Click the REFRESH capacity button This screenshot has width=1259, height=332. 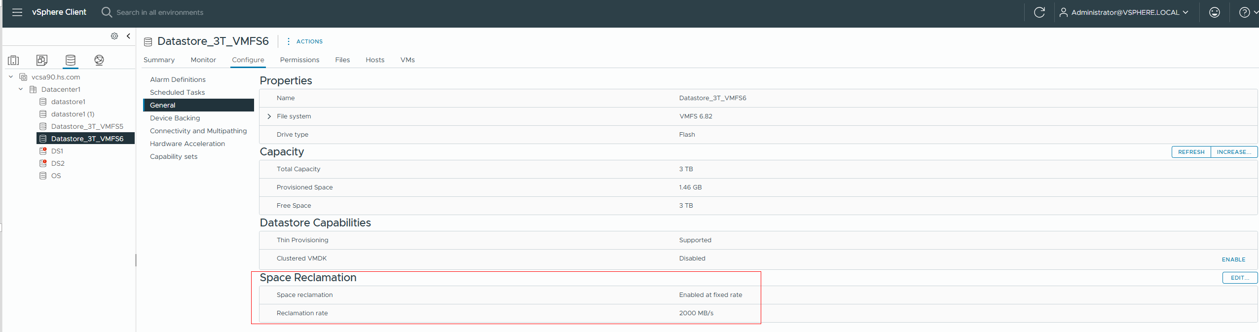[x=1191, y=152]
